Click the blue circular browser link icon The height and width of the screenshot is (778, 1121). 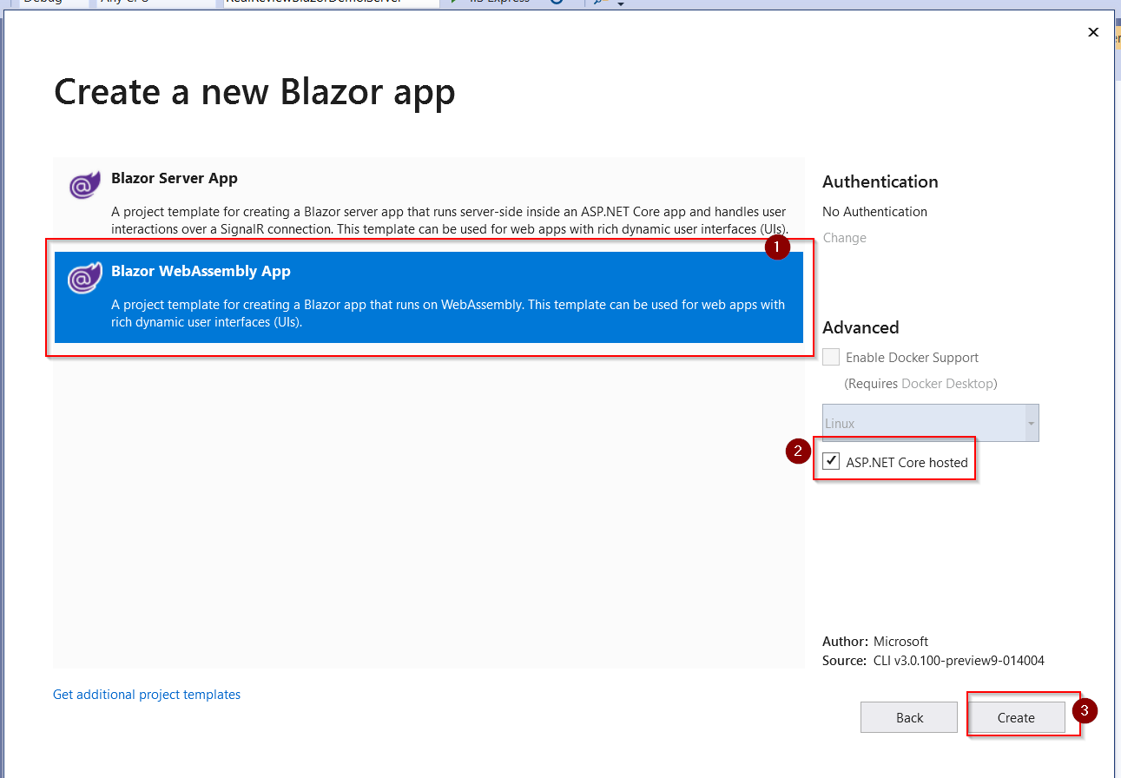(x=557, y=3)
